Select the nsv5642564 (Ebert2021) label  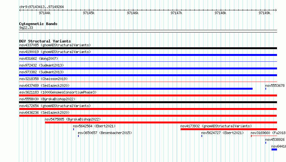click(94, 126)
